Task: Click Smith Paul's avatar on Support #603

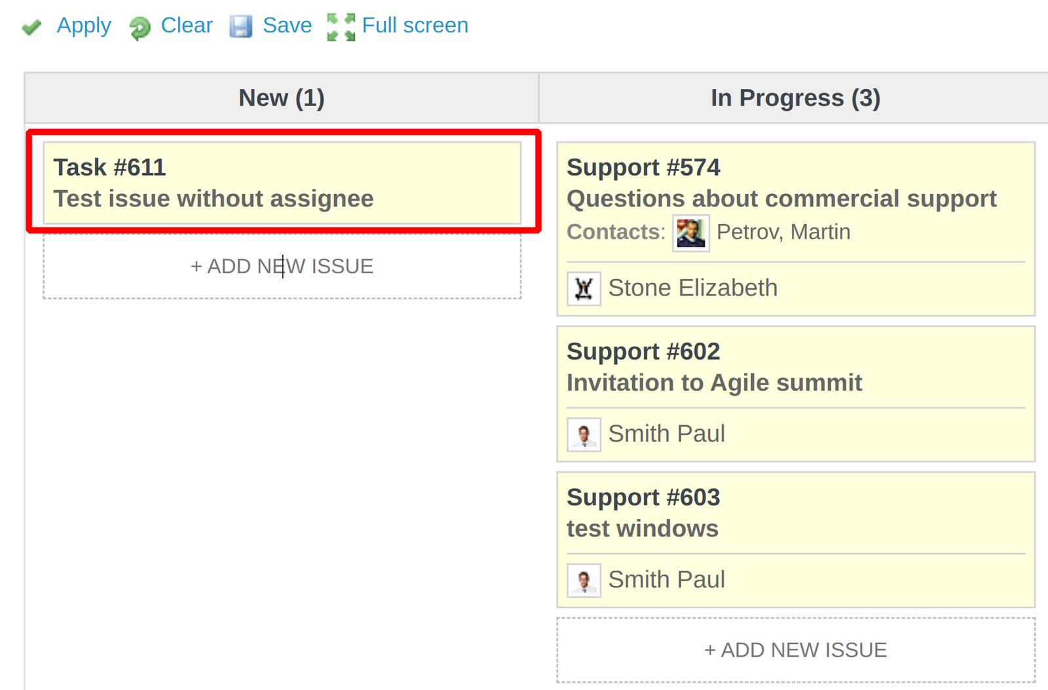Action: click(x=584, y=579)
